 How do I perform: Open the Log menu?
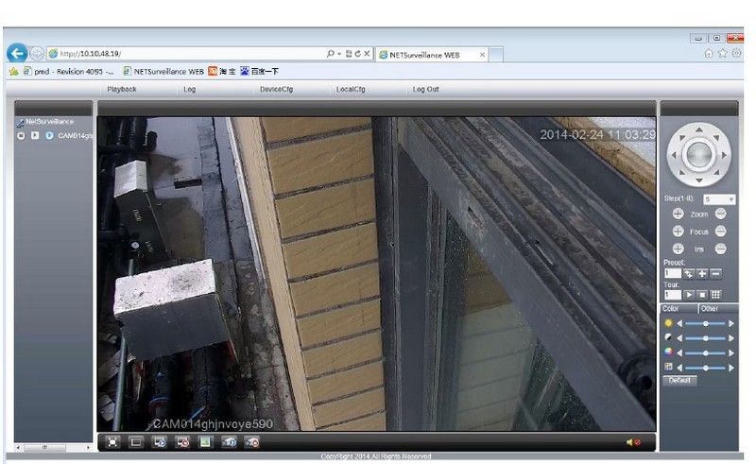click(190, 89)
